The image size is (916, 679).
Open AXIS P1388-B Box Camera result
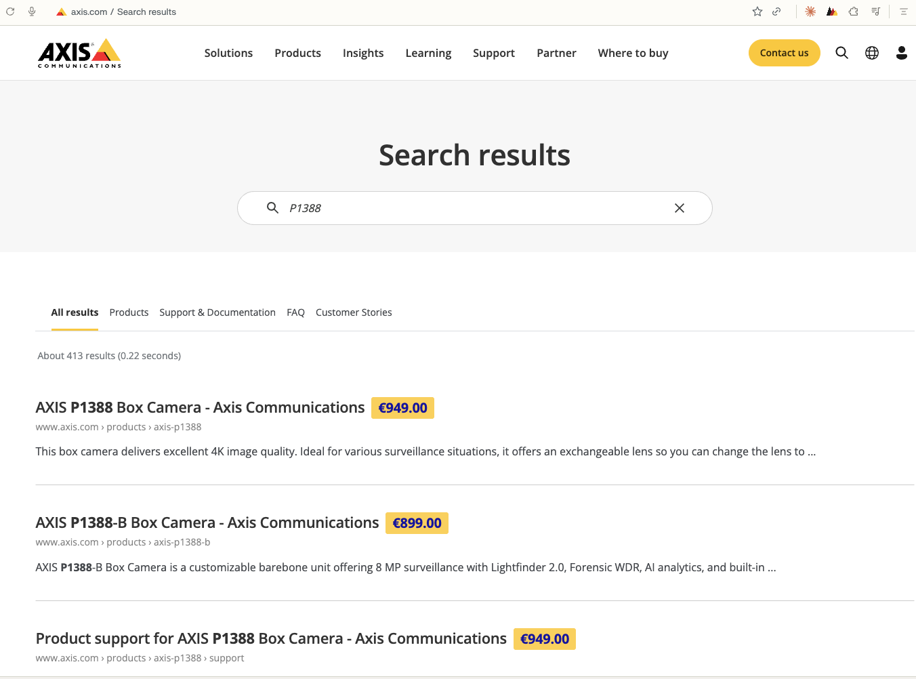coord(207,522)
